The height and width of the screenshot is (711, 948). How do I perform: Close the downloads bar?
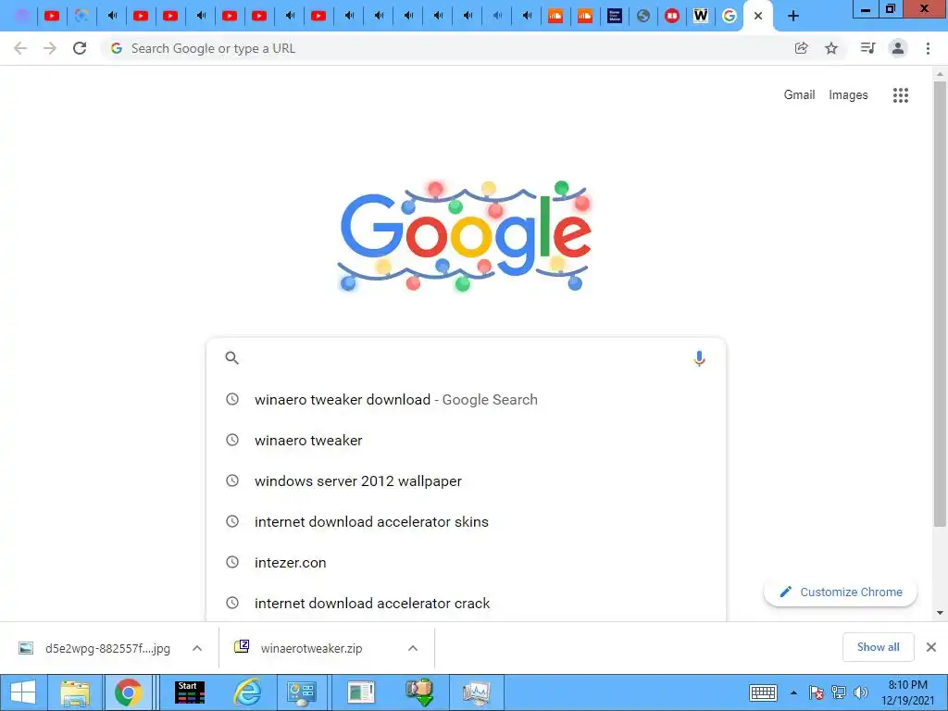click(x=931, y=647)
